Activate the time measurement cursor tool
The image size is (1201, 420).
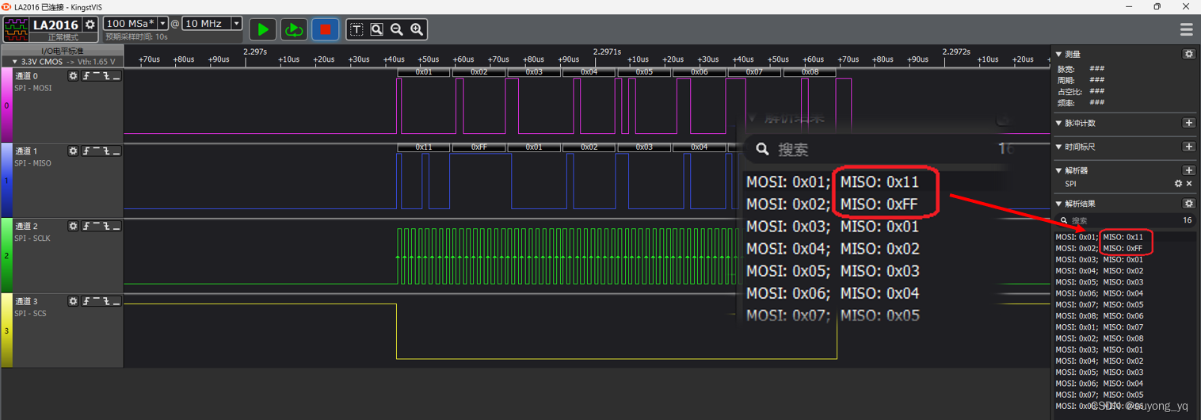[356, 29]
